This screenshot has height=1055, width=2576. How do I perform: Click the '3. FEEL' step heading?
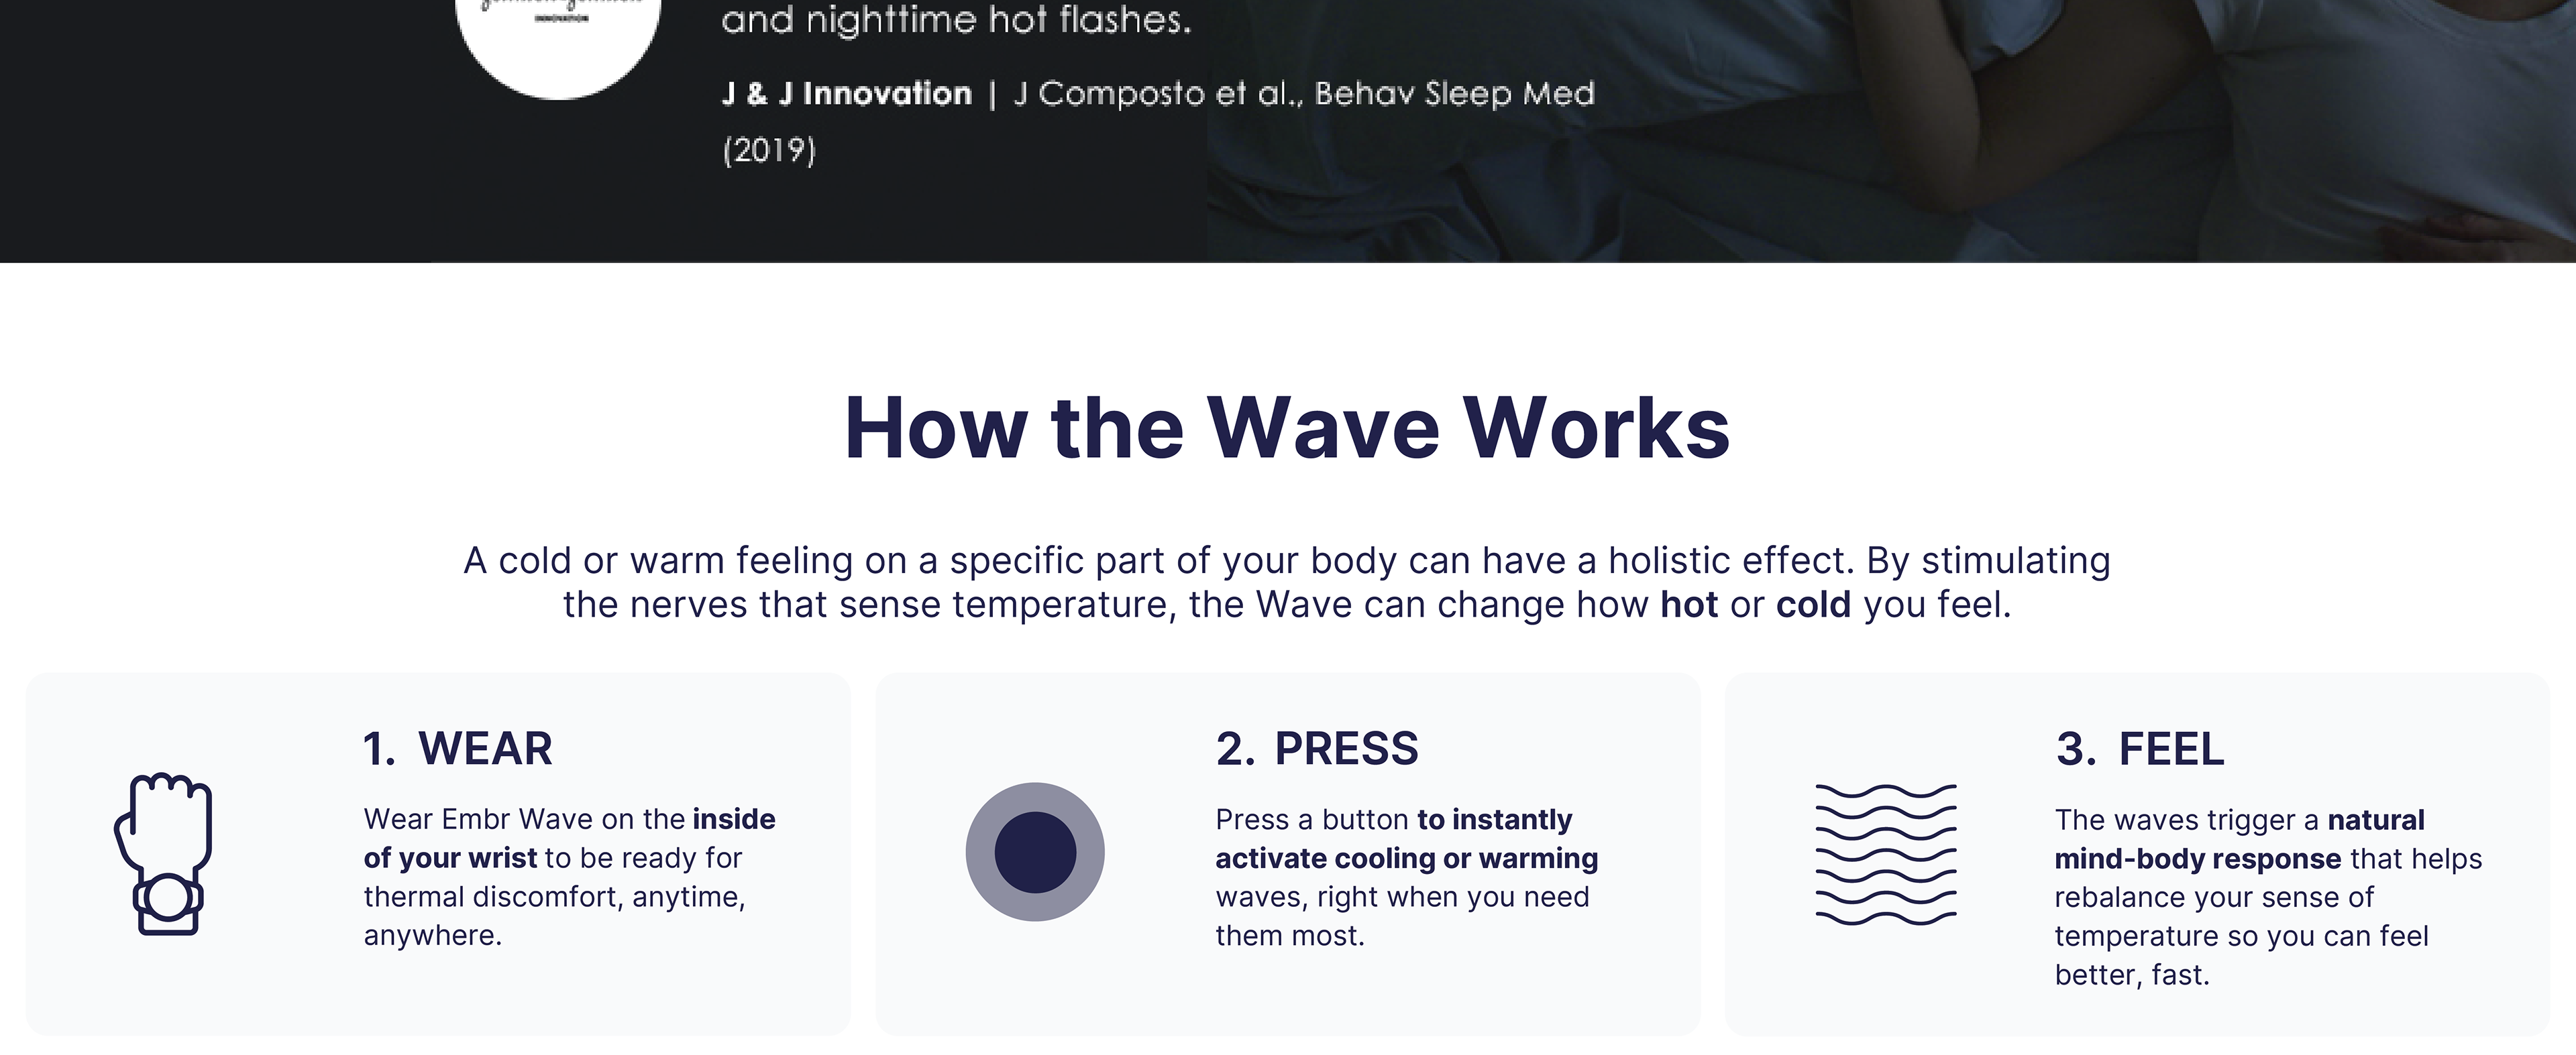2140,748
